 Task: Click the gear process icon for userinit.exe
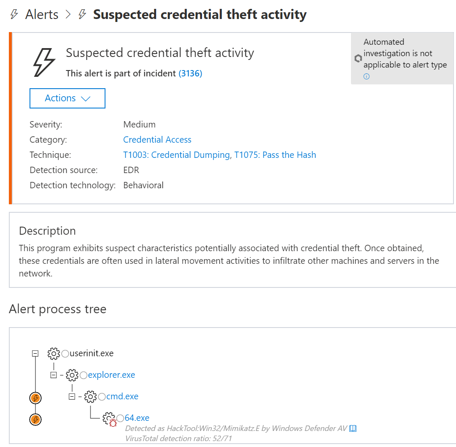click(x=54, y=354)
